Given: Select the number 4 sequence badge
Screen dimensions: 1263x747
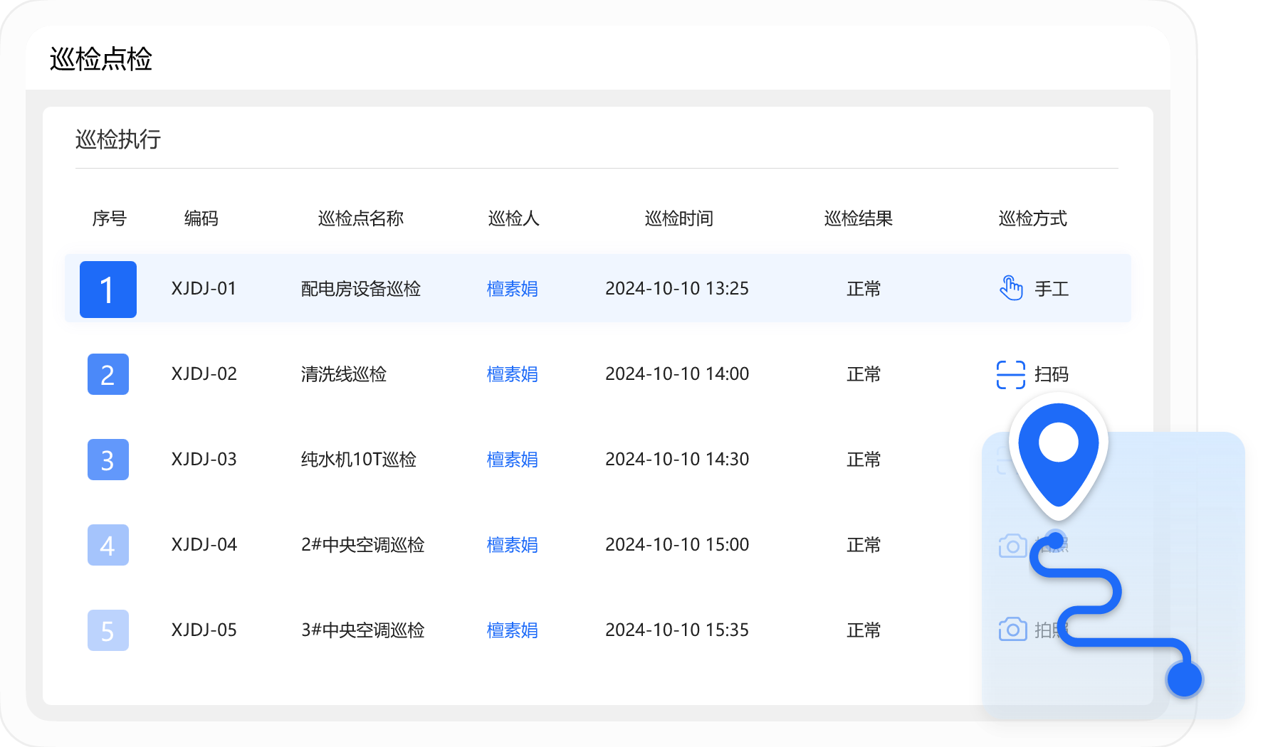Looking at the screenshot, I should (x=108, y=545).
